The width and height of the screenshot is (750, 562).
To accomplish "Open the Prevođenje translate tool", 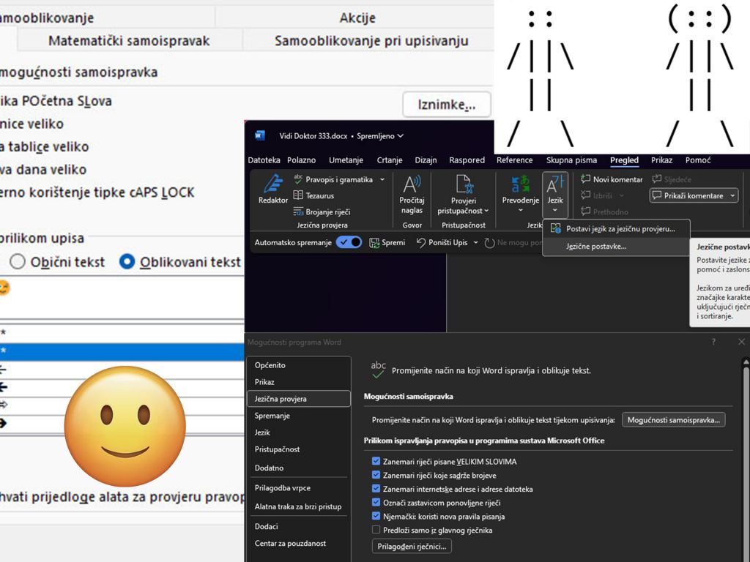I will pos(521,193).
